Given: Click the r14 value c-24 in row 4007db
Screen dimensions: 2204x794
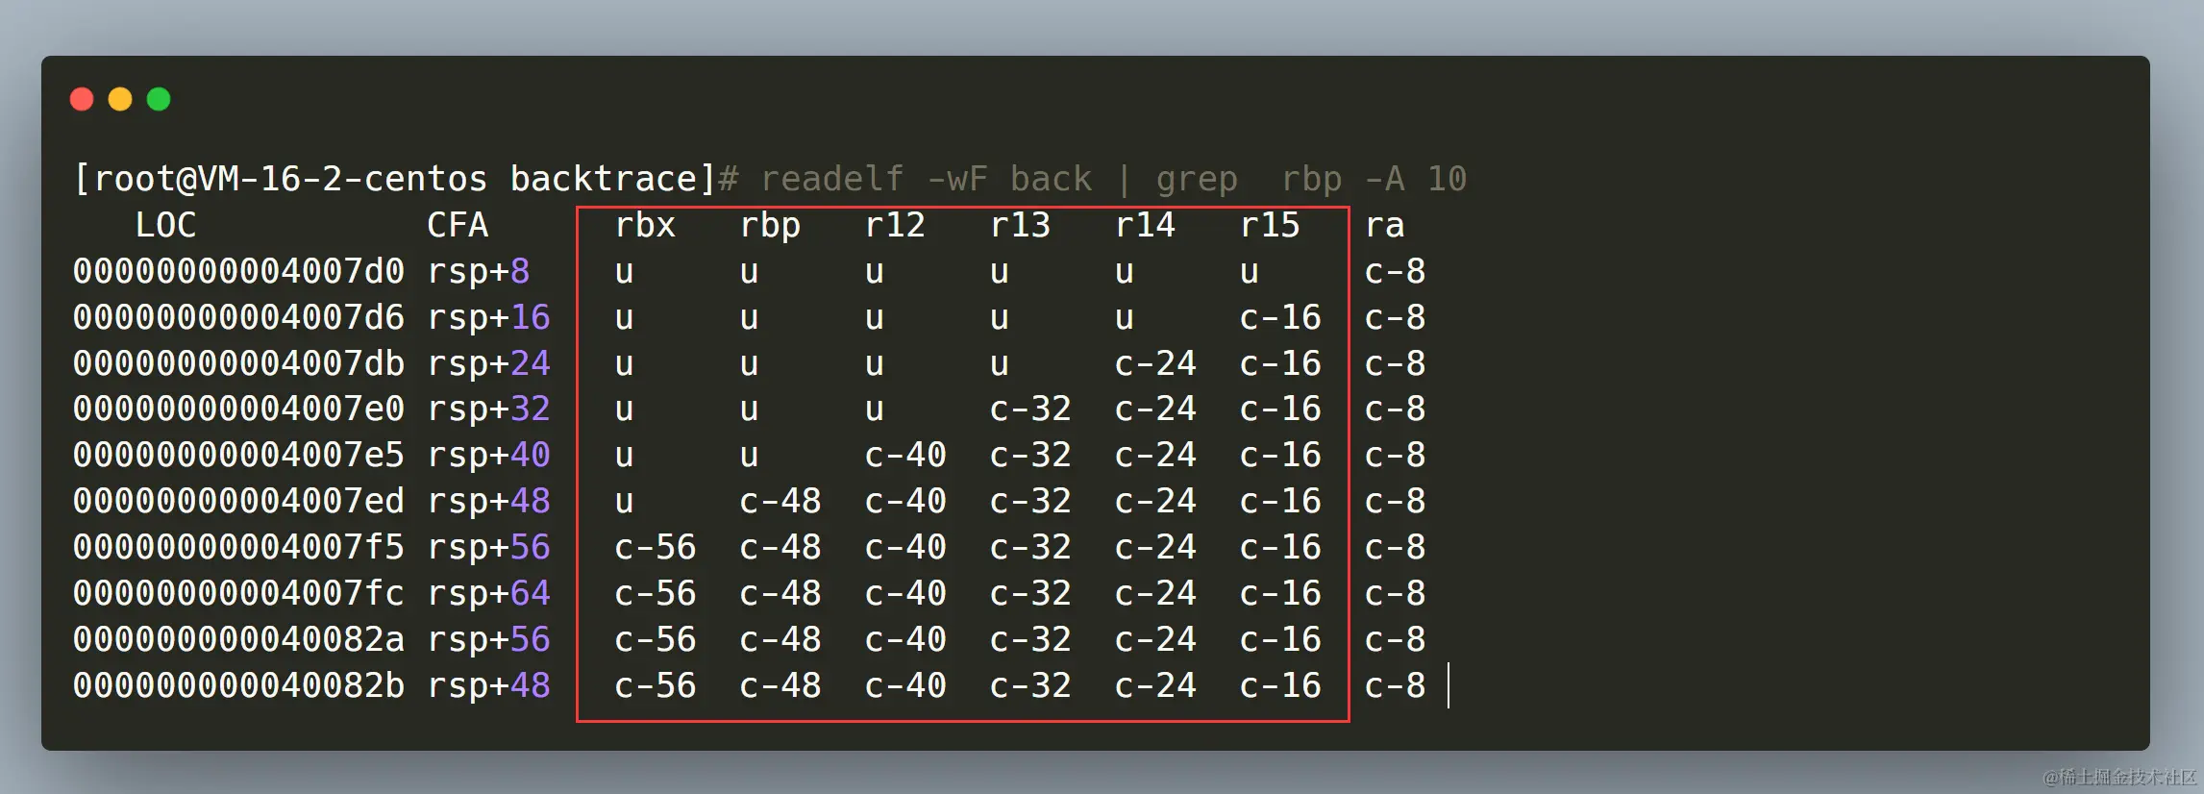Looking at the screenshot, I should click(x=1155, y=363).
